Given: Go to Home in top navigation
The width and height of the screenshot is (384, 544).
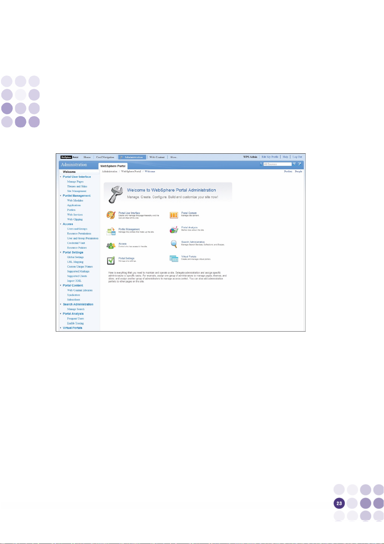Looking at the screenshot, I should pyautogui.click(x=87, y=157).
